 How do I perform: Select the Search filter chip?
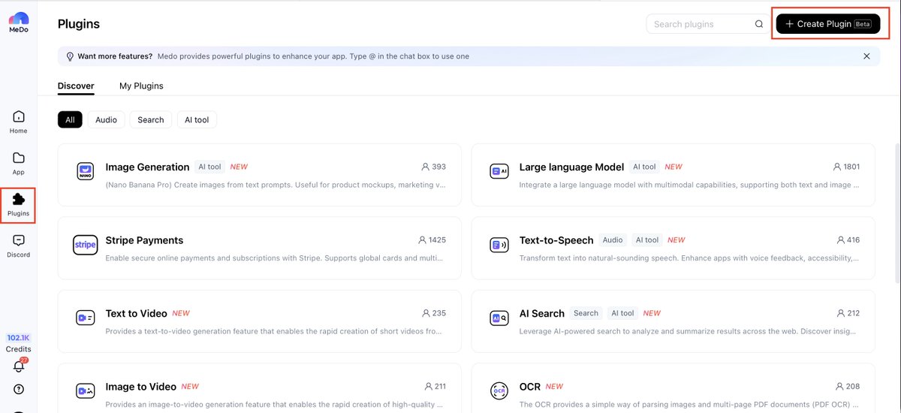pos(150,119)
